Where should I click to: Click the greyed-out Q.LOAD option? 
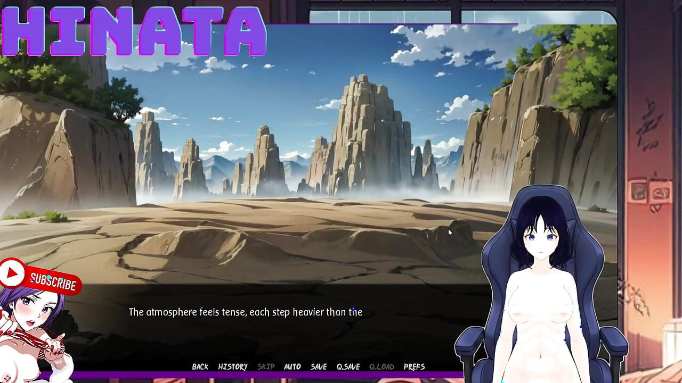click(381, 367)
